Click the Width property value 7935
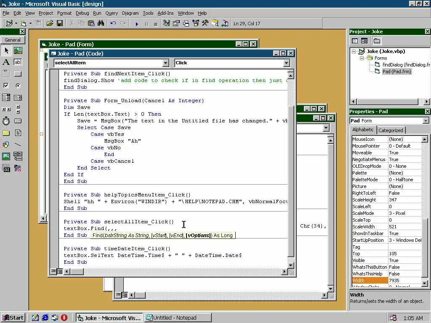The width and height of the screenshot is (431, 323). click(x=404, y=281)
